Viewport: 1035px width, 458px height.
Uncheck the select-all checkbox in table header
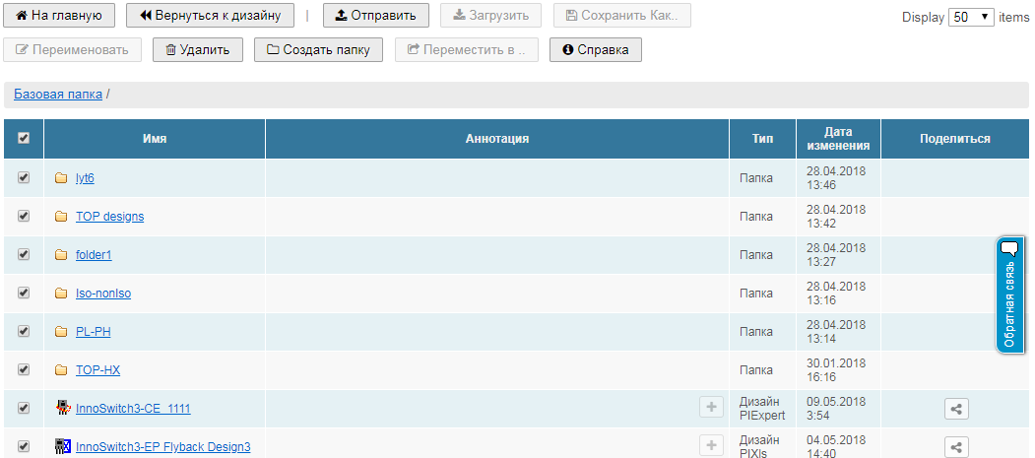coord(24,139)
